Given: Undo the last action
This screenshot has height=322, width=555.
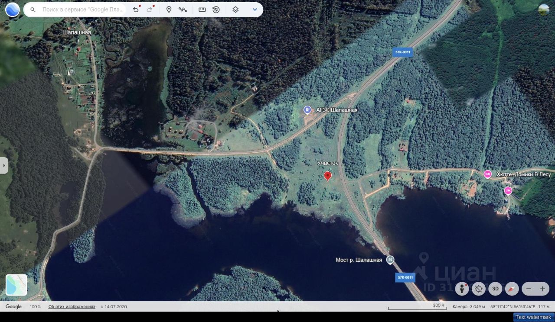Looking at the screenshot, I should [136, 10].
